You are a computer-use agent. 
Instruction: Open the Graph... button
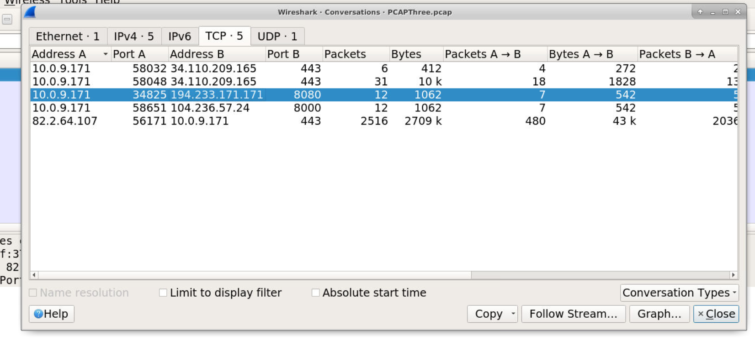(659, 314)
